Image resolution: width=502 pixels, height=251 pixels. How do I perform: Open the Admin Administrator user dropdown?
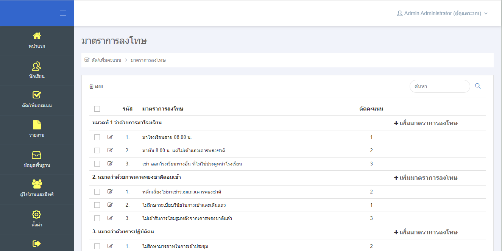pyautogui.click(x=442, y=13)
